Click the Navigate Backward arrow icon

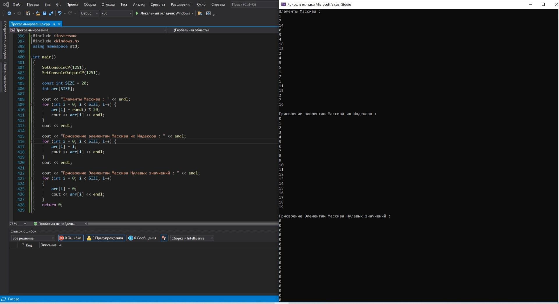[9, 13]
